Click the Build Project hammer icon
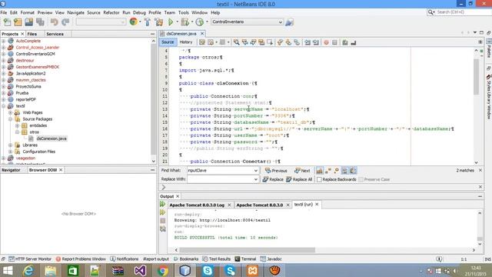This screenshot has width=492, height=277. [148, 22]
